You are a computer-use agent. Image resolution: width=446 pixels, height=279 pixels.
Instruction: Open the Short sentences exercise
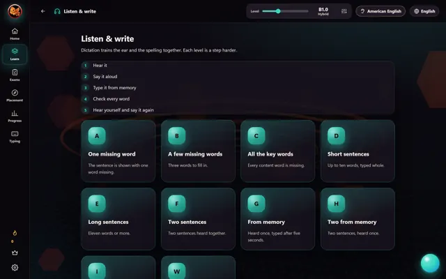coord(357,151)
